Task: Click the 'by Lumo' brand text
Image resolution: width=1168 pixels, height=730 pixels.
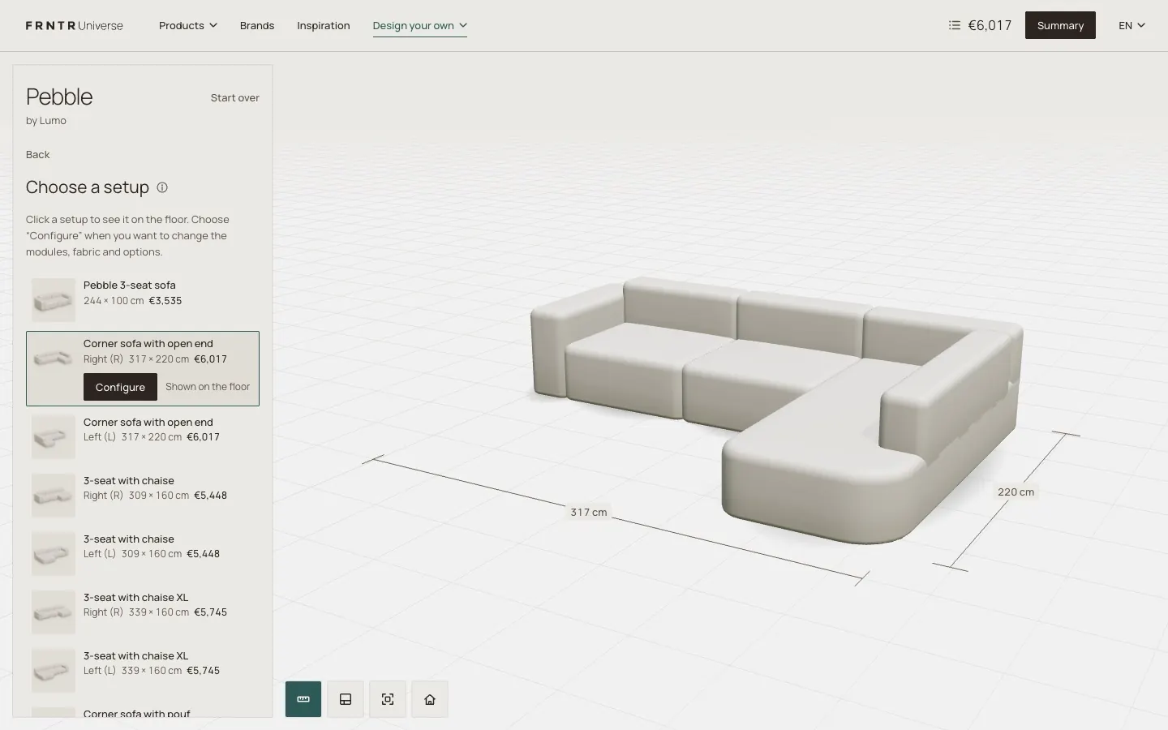Action: [x=46, y=121]
